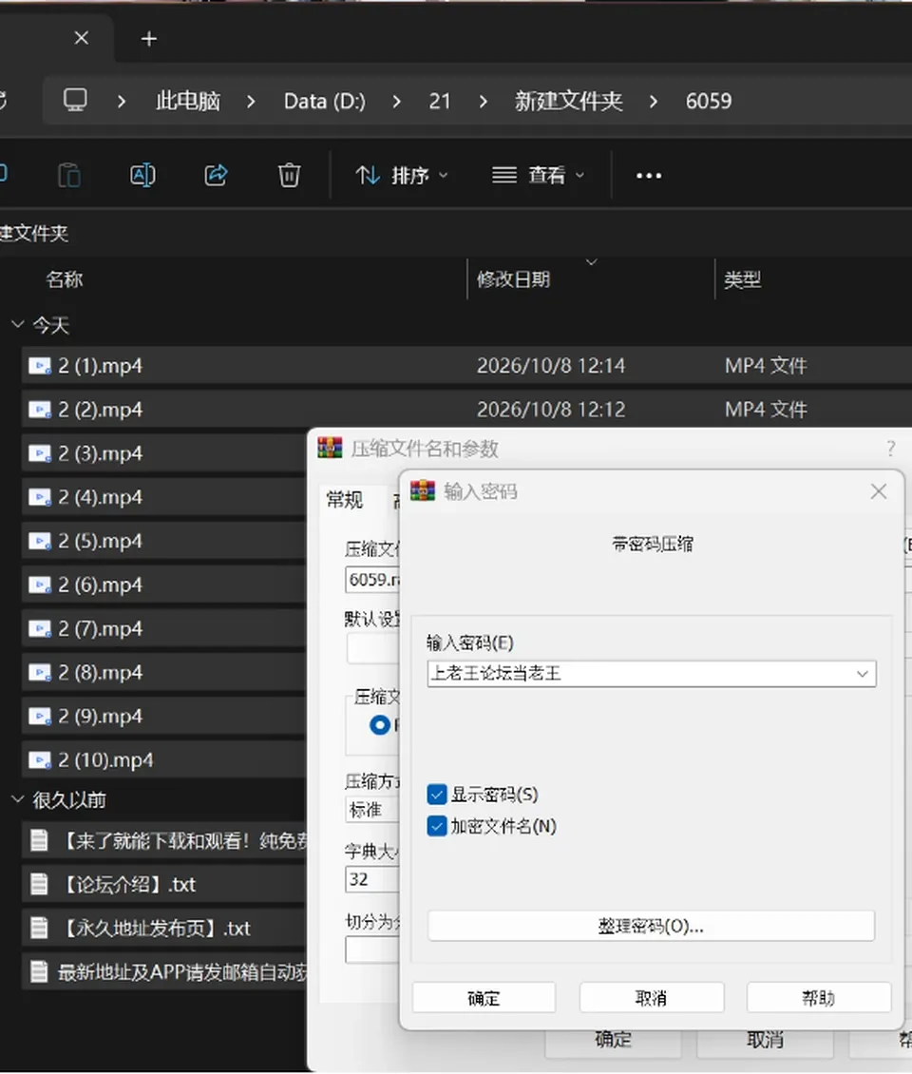
Task: Click the delete trash icon
Action: [x=289, y=175]
